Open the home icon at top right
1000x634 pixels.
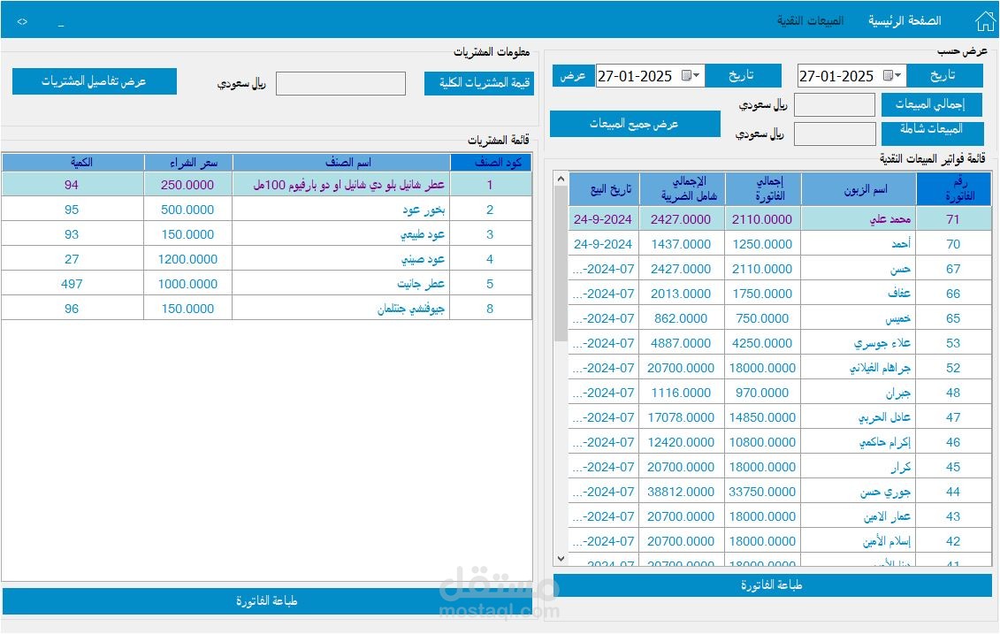985,21
